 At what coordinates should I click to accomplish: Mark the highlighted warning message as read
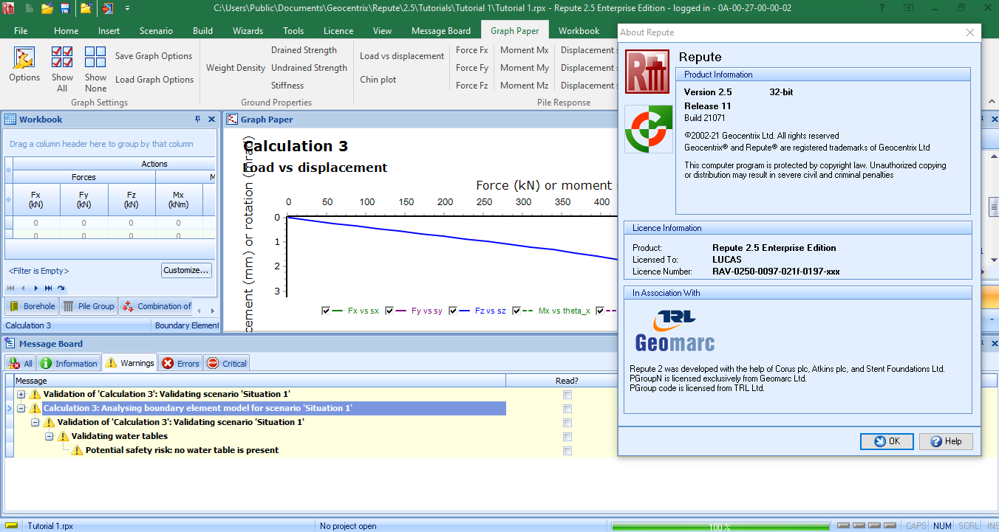click(567, 409)
